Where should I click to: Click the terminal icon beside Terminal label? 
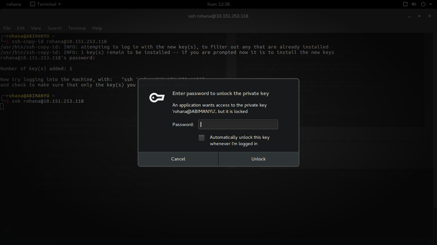click(33, 4)
